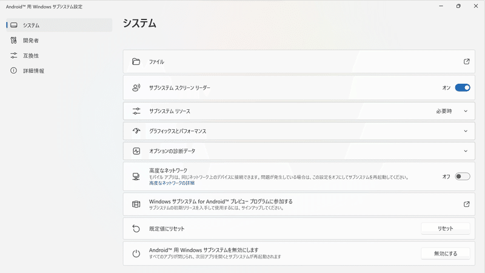Click the オプションの診断データ label
The width and height of the screenshot is (485, 273).
point(172,151)
